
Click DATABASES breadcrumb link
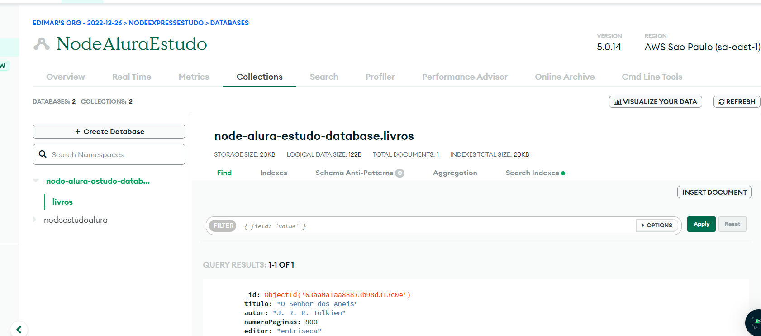[229, 23]
